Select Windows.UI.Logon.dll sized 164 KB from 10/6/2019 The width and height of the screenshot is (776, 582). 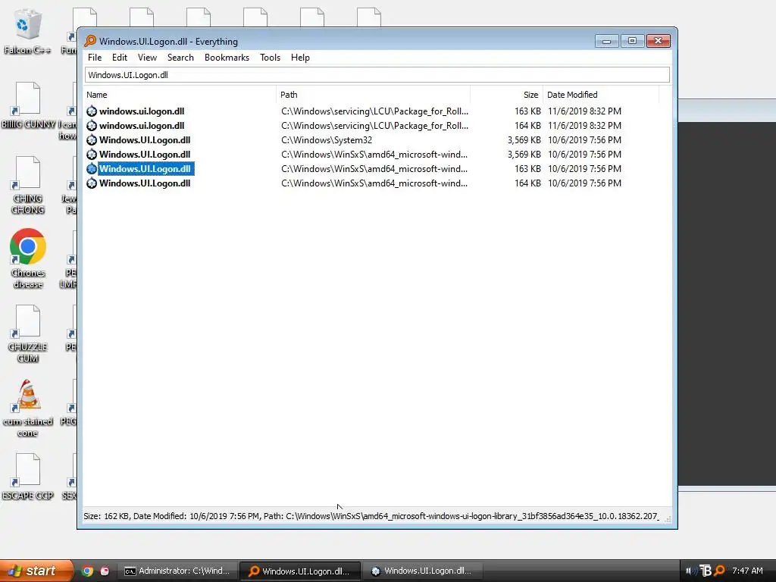click(x=145, y=183)
